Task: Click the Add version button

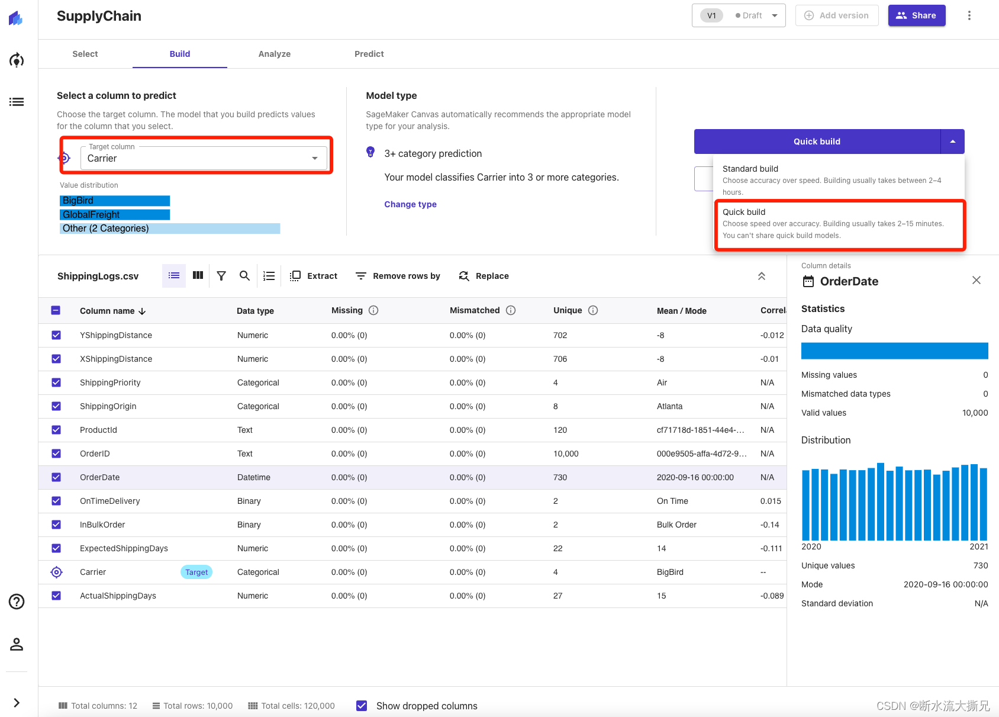Action: (x=837, y=15)
